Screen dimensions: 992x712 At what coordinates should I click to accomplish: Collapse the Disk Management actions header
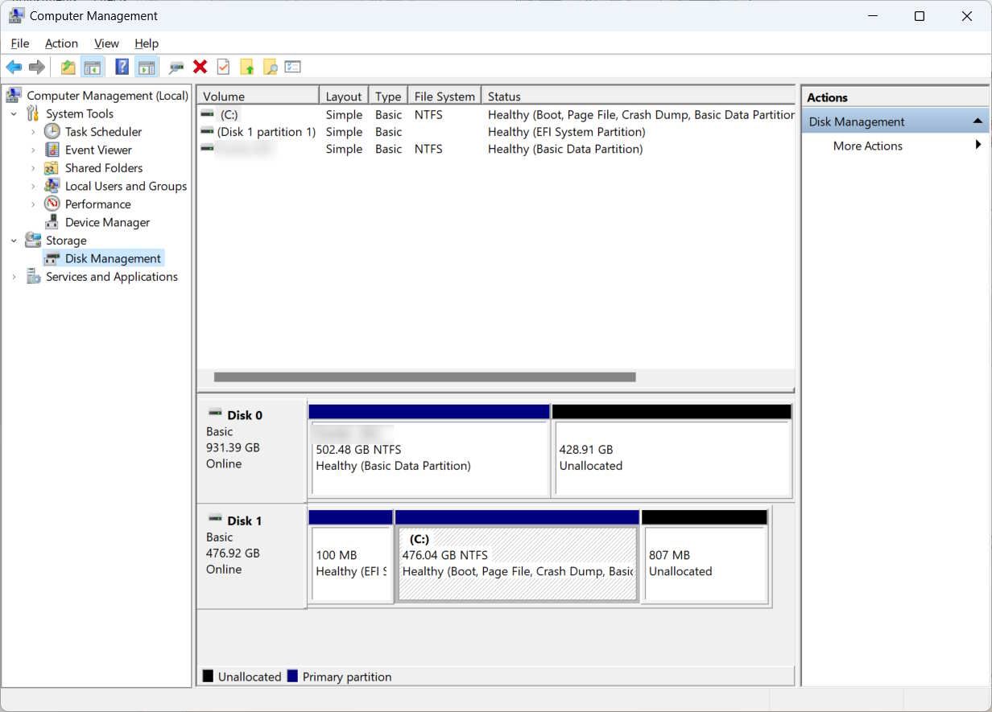978,120
